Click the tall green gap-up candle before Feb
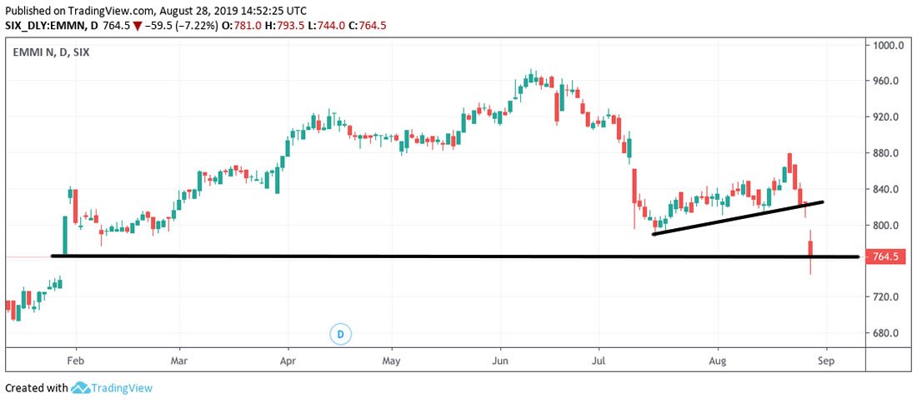 pos(65,236)
